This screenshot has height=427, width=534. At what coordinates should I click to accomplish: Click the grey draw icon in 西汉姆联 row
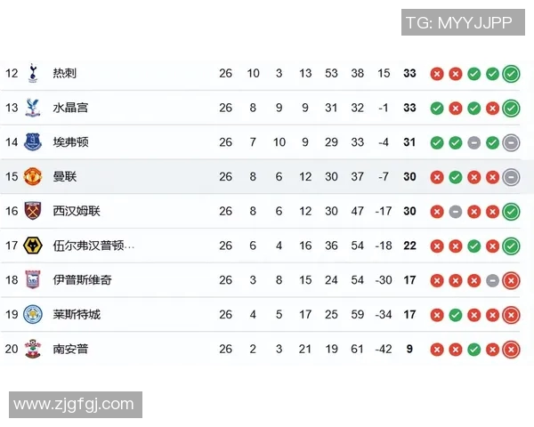click(455, 212)
